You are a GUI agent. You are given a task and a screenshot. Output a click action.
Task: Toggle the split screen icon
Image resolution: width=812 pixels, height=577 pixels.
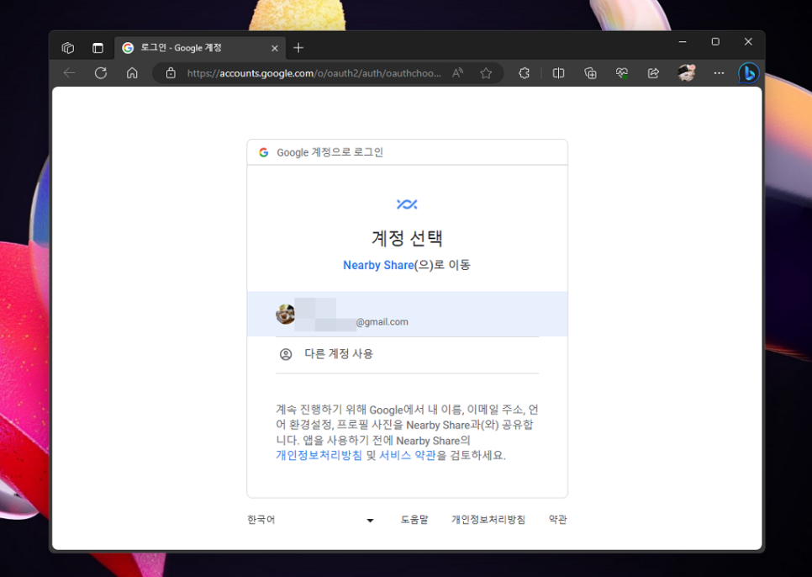[558, 73]
